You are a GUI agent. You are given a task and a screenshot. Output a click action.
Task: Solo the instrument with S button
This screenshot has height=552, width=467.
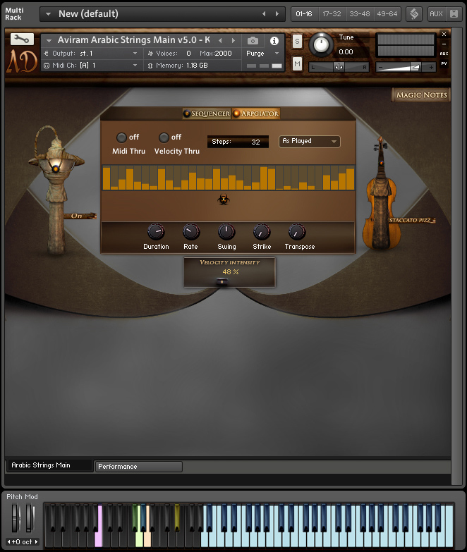tap(297, 42)
